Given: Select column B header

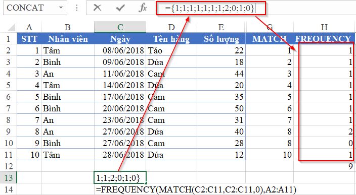Looking at the screenshot, I should (x=68, y=27).
